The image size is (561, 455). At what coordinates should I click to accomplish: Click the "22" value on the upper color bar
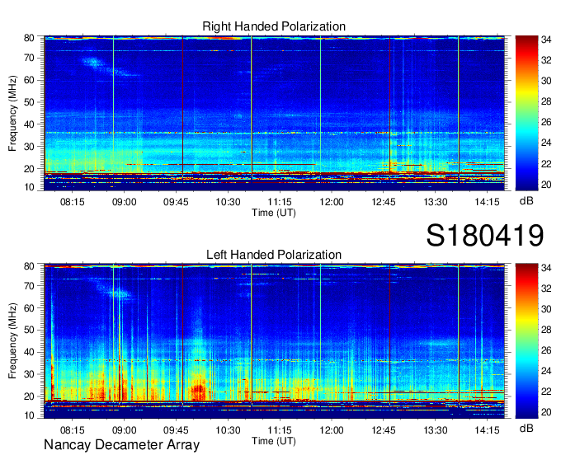pos(546,164)
